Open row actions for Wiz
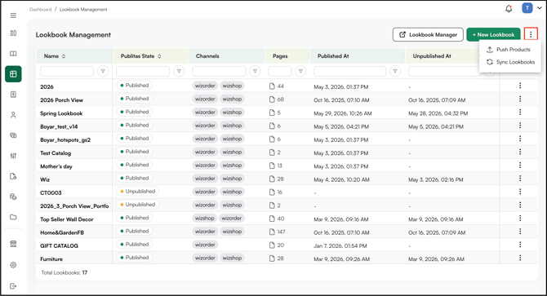The image size is (547, 296). [x=520, y=179]
